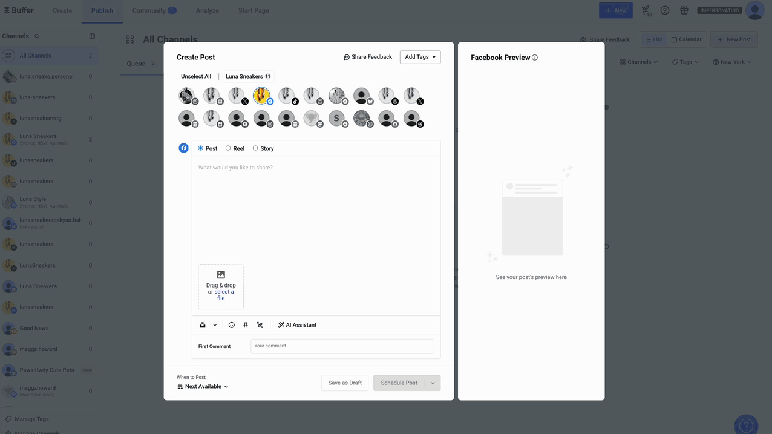Open the Start Page tab

254,10
